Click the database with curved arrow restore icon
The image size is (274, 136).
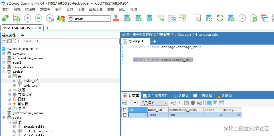[x=149, y=18]
